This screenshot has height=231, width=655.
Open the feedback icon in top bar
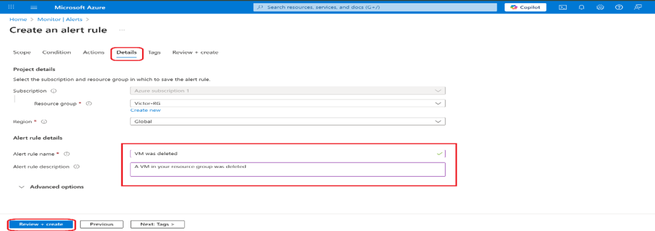638,7
